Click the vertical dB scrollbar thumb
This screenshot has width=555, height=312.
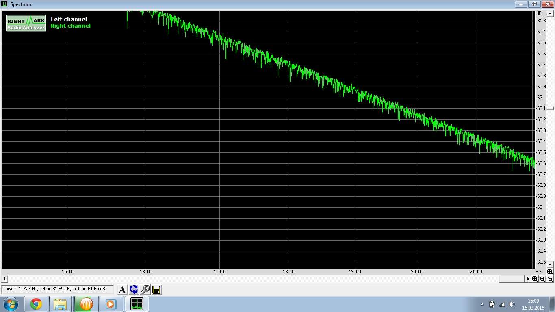550,108
